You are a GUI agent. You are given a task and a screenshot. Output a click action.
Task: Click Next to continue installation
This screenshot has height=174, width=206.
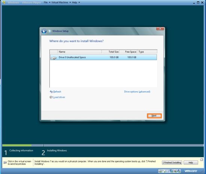(154, 116)
